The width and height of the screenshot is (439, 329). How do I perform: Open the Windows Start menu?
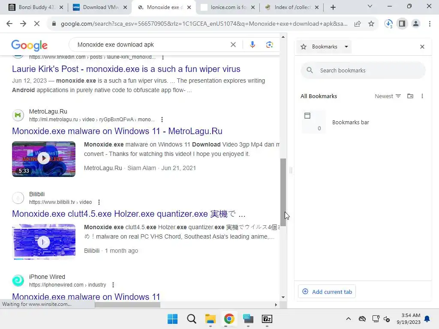172,319
